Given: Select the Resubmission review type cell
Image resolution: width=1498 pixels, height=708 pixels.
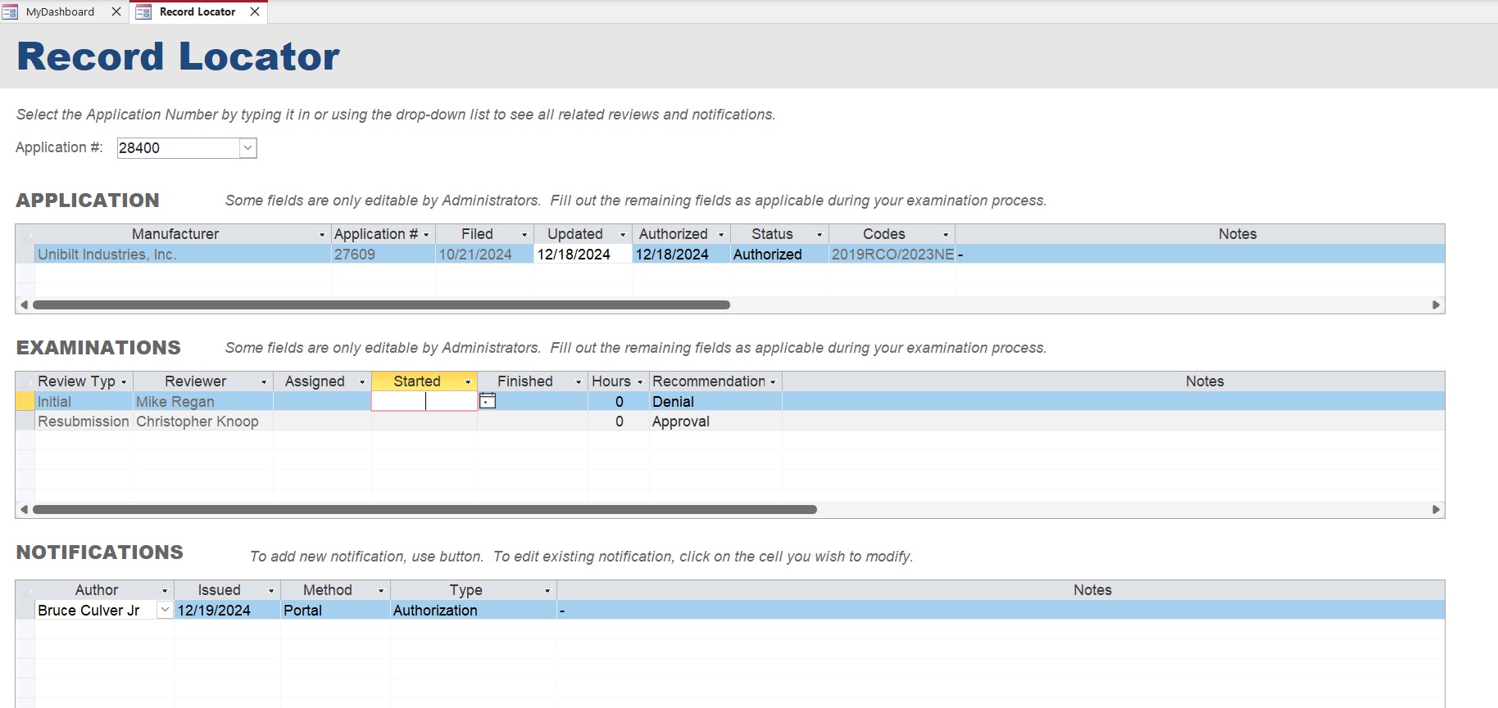Looking at the screenshot, I should click(x=84, y=422).
